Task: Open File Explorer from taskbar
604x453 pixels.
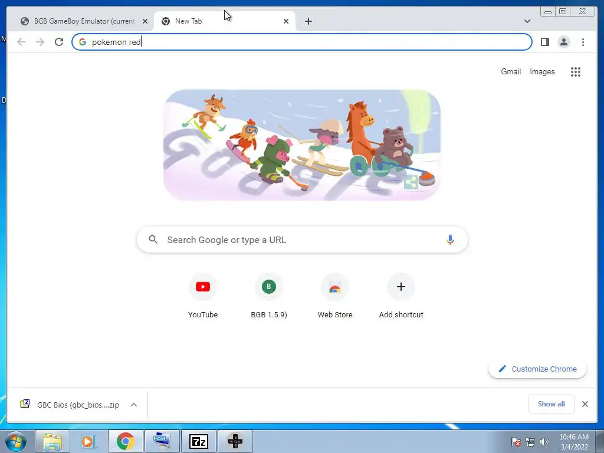Action: [52, 441]
